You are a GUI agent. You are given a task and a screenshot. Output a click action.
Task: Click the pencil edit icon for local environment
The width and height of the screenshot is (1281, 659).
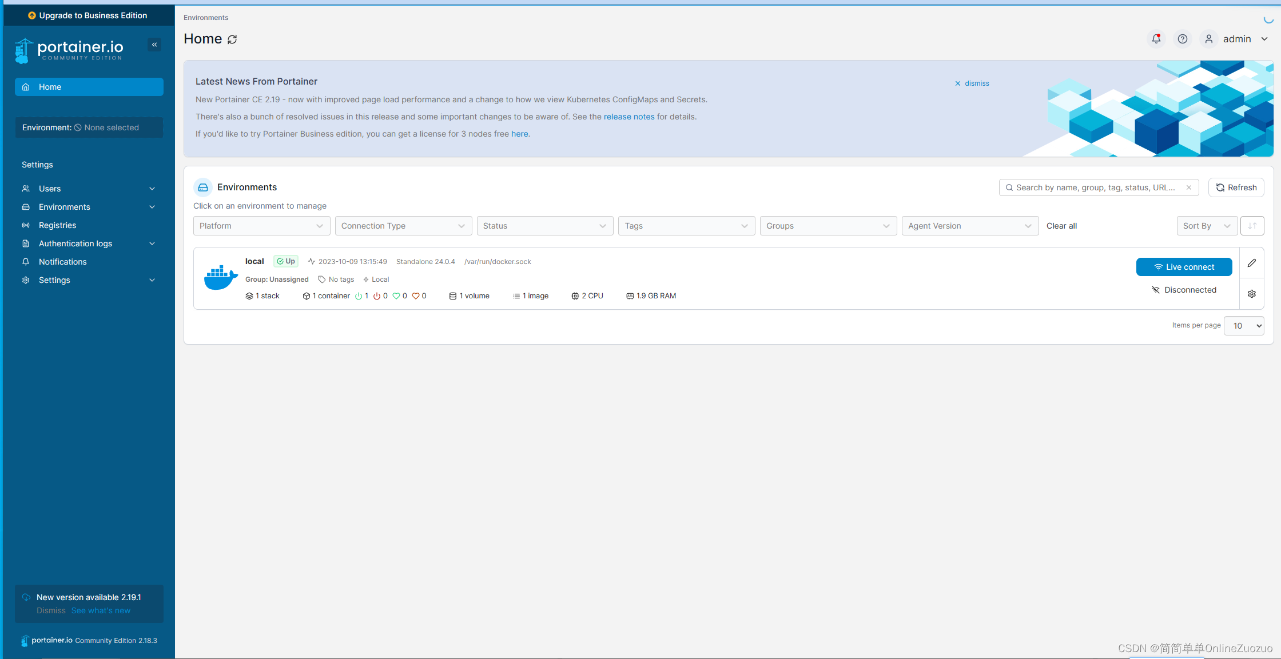point(1251,263)
